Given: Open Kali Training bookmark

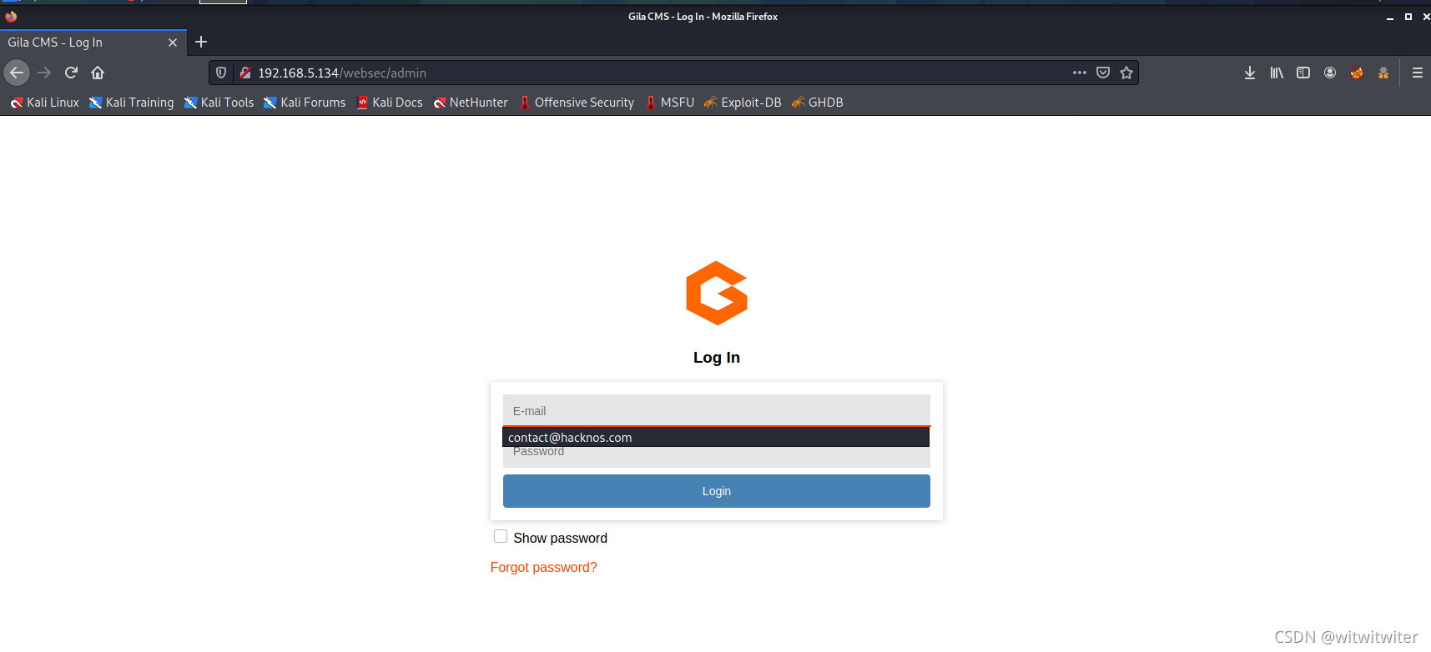Looking at the screenshot, I should pyautogui.click(x=132, y=103).
